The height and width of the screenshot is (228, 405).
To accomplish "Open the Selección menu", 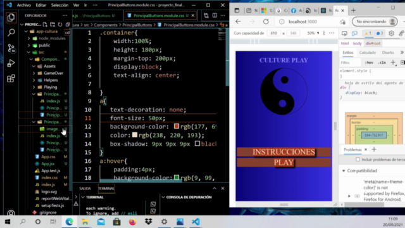I will click(59, 5).
